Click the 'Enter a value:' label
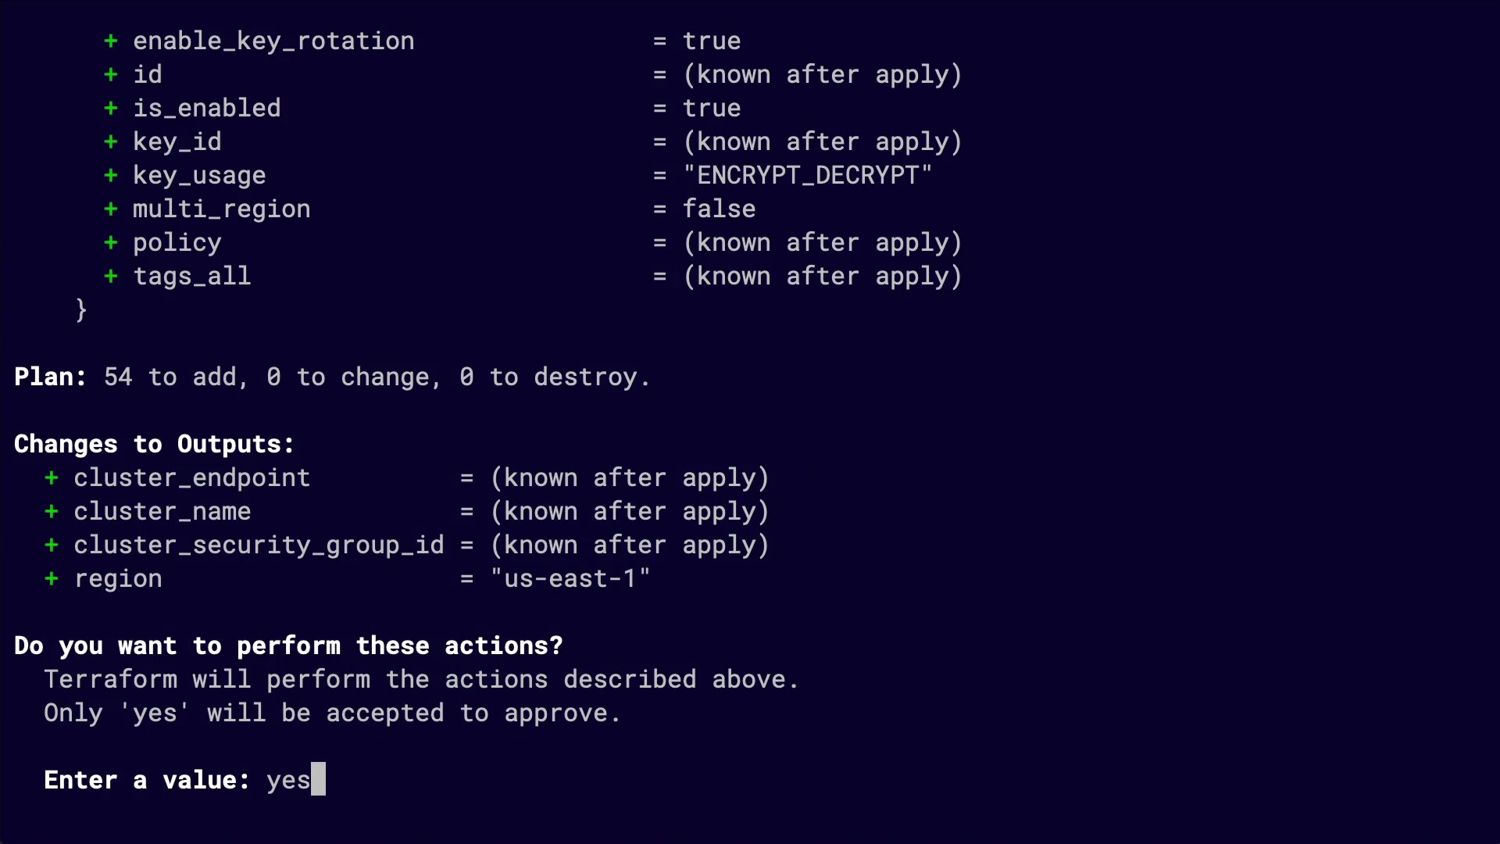 (x=146, y=780)
